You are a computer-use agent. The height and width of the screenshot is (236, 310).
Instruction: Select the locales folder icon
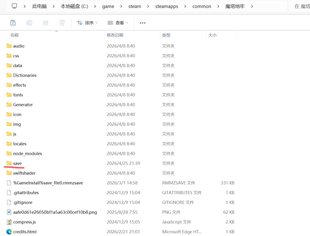[9, 144]
